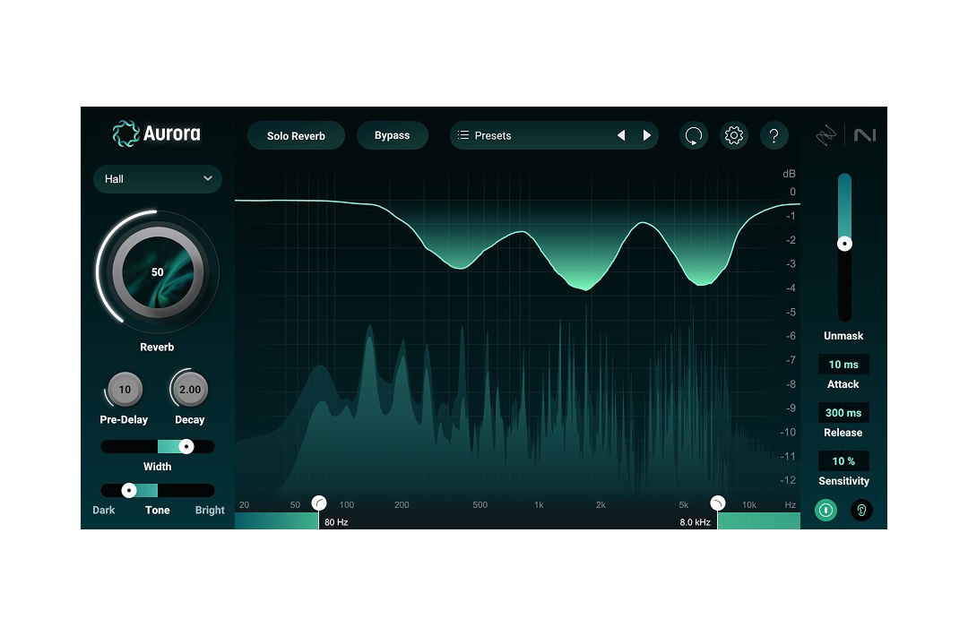Screen dimensions: 968x636
Task: Click the 80 Hz low-cut filter handle
Action: click(318, 503)
